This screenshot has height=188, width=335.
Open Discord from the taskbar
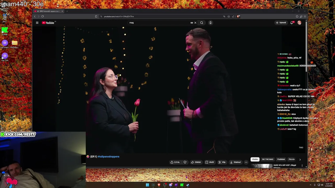click(170, 185)
